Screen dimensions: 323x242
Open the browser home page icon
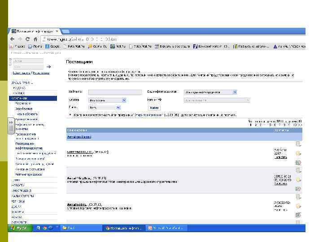[x=35, y=39]
